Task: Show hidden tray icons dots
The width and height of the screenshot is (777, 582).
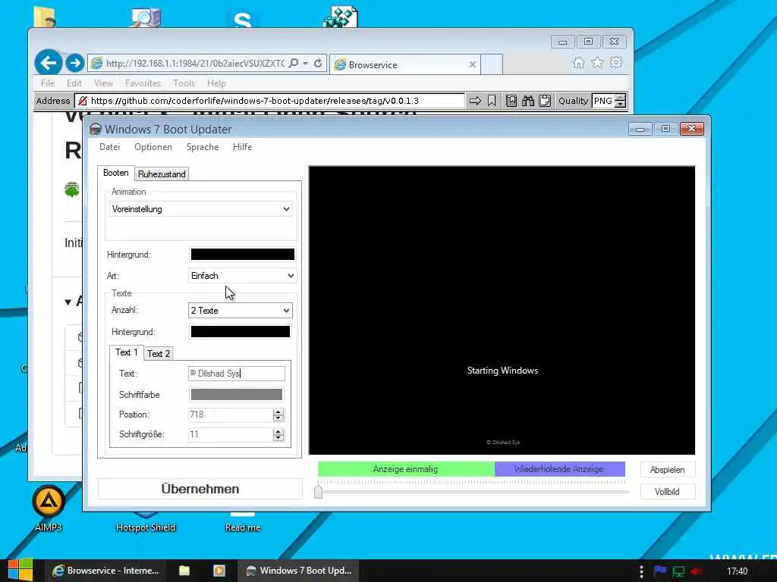Action: point(641,571)
